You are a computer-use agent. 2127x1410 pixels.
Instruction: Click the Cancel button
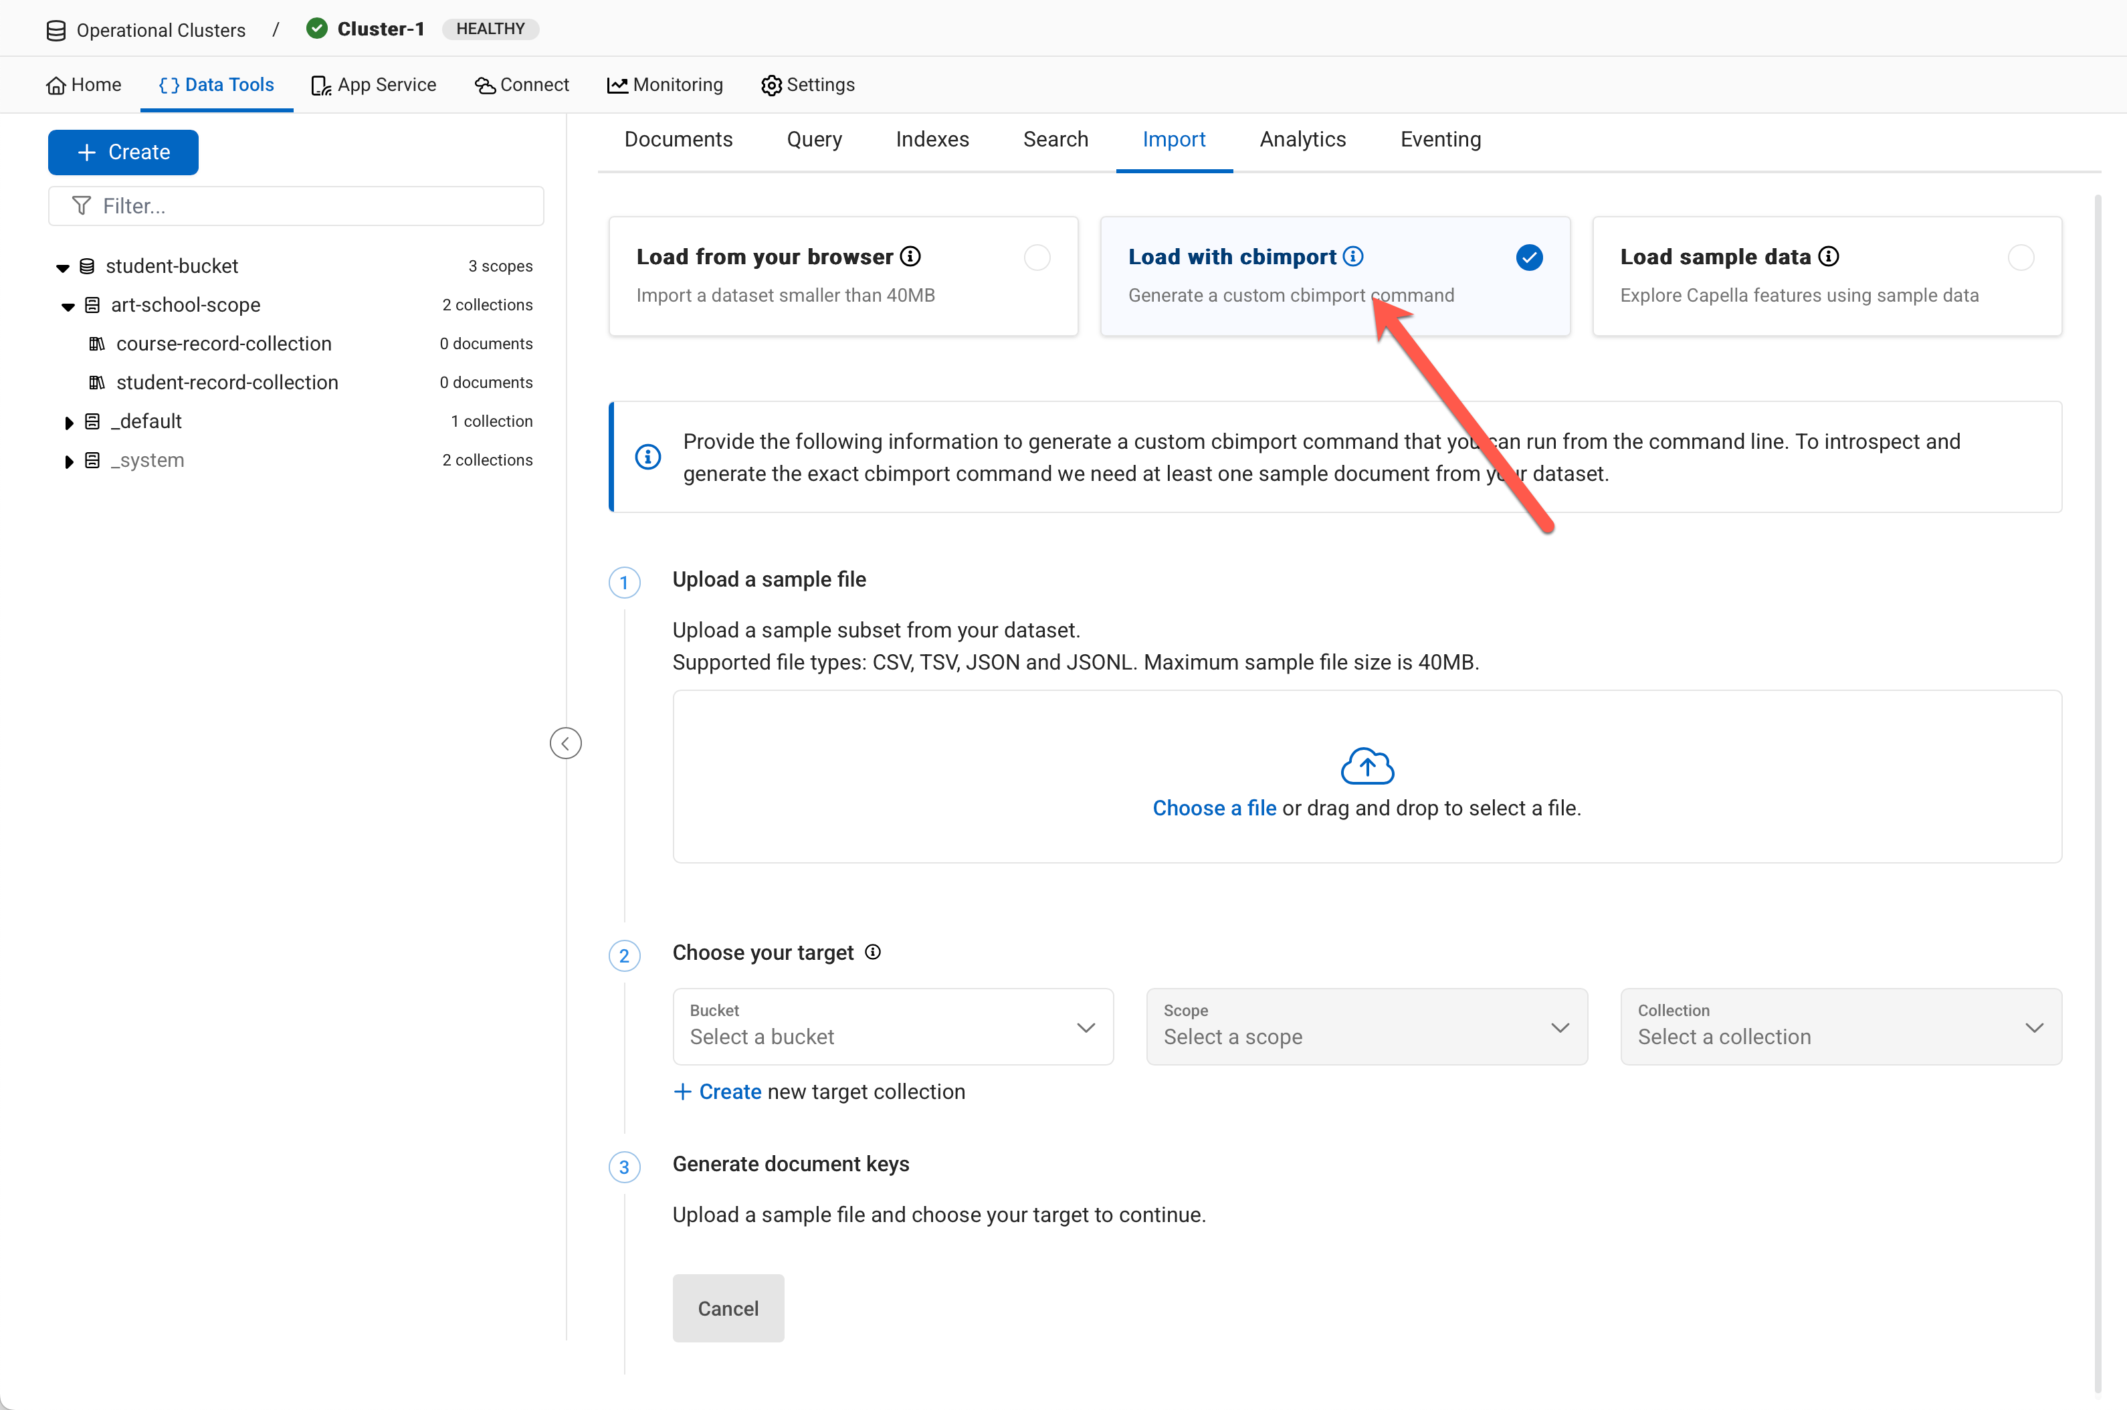(727, 1308)
